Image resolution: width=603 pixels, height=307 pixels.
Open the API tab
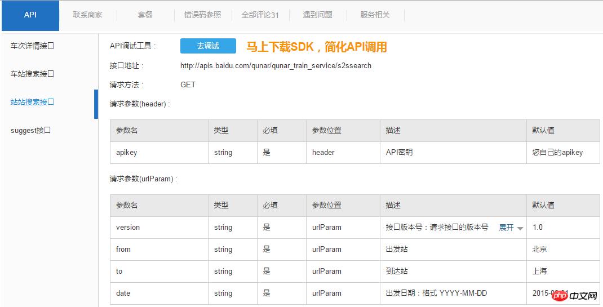(30, 15)
